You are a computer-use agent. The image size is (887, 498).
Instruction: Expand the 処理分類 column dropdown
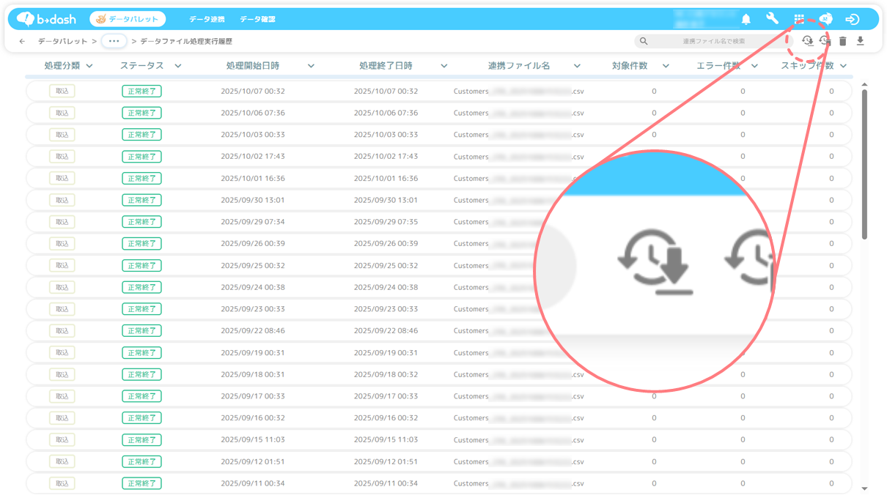point(89,66)
